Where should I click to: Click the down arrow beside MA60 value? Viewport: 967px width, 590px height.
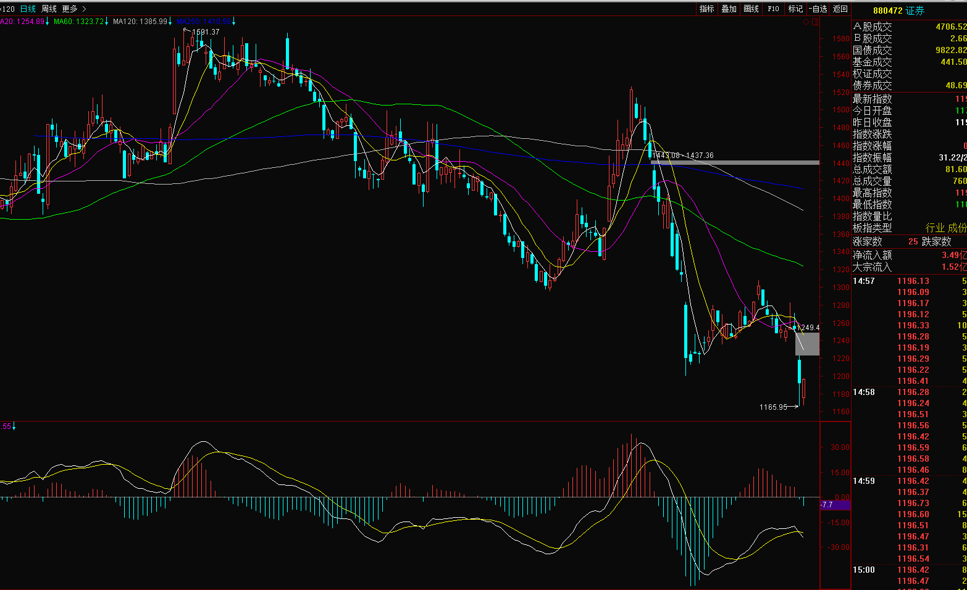(x=107, y=22)
